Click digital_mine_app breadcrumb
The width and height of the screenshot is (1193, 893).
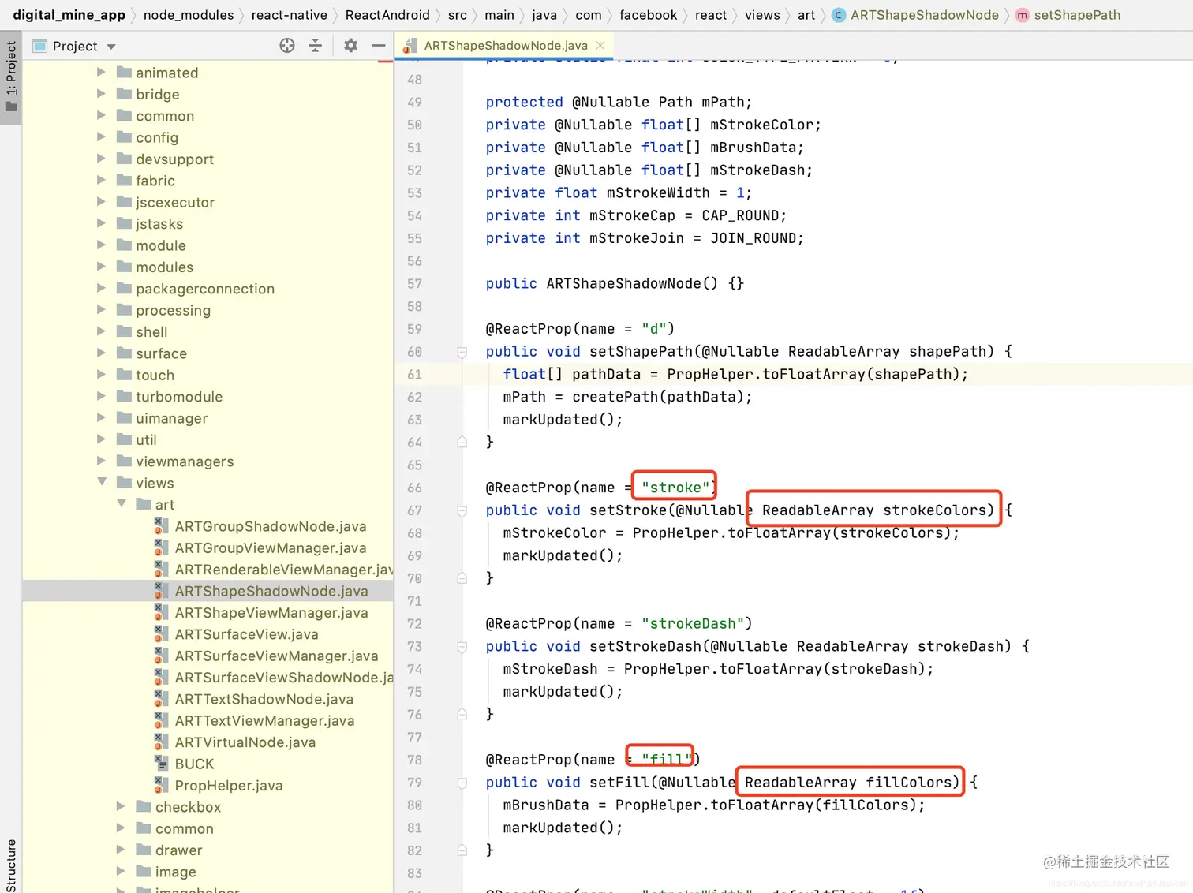[69, 15]
